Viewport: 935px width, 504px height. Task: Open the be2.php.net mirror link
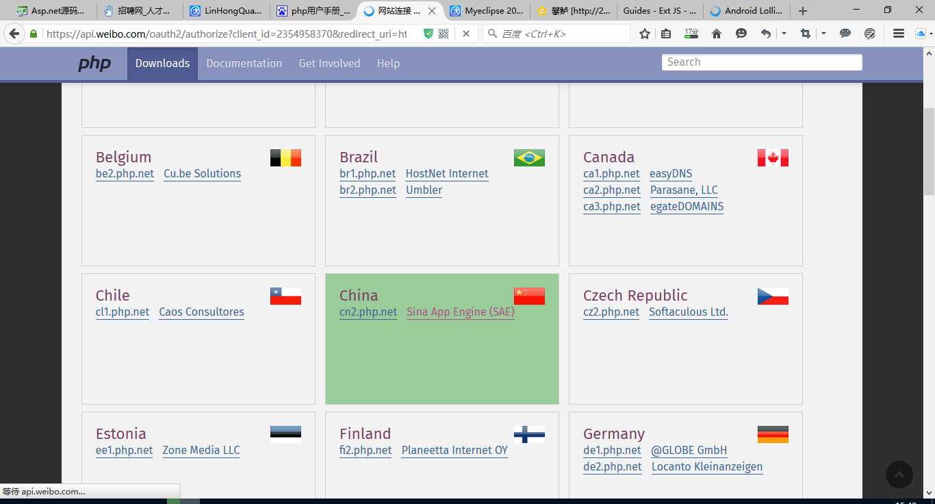(125, 174)
